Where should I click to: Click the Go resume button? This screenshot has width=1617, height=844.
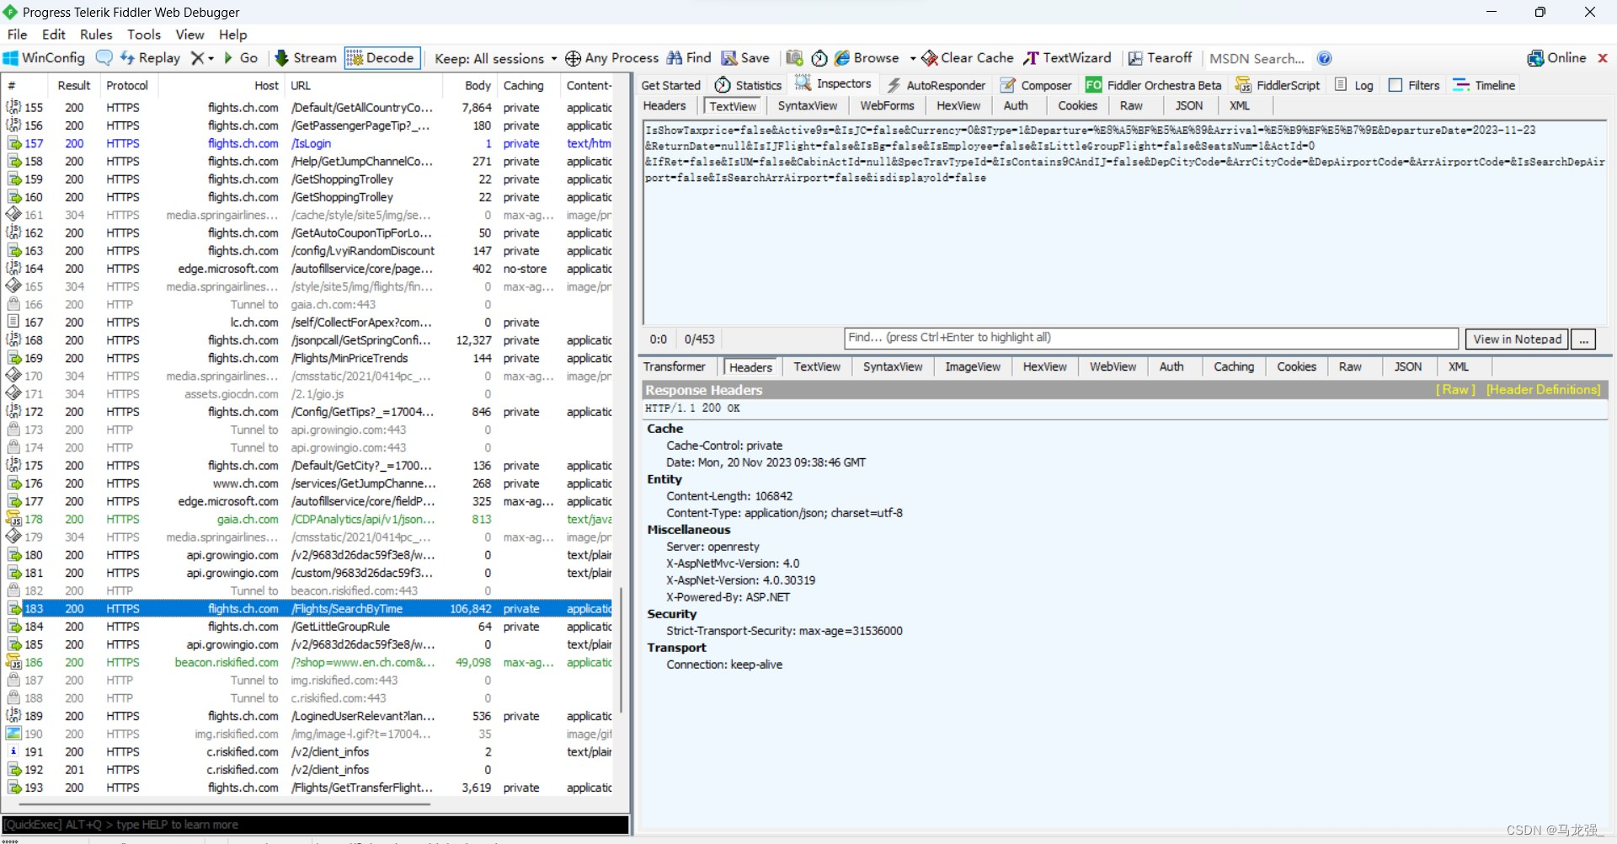point(240,58)
